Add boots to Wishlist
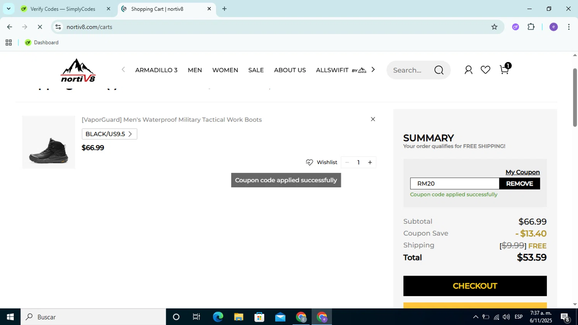Screen dimensions: 578x325 (x=321, y=162)
